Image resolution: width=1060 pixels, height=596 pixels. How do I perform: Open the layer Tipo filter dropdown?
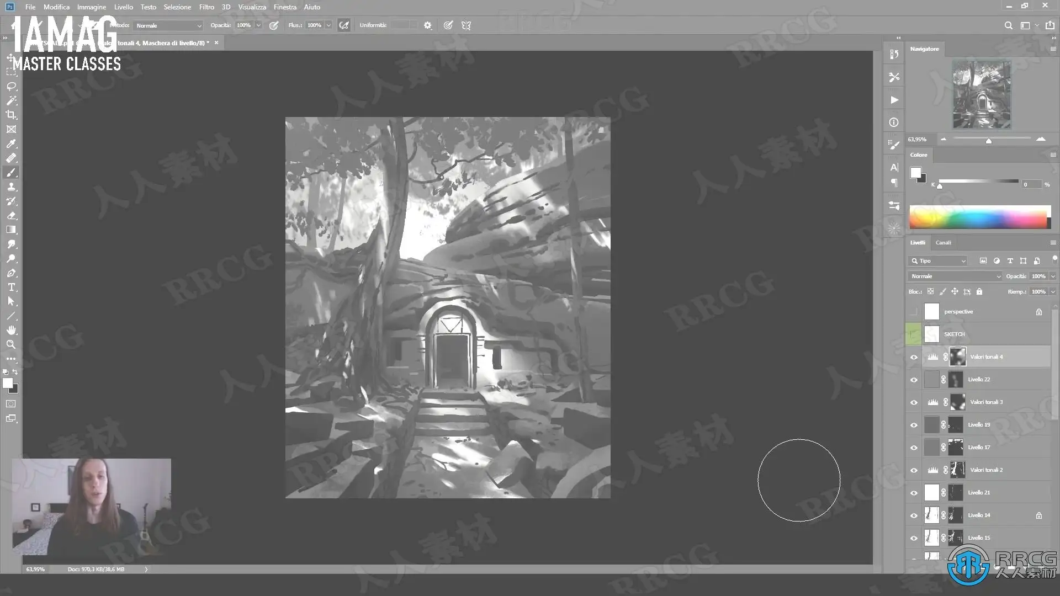click(x=937, y=260)
